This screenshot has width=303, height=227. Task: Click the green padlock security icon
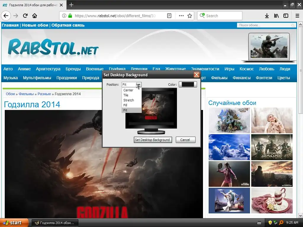coord(70,16)
